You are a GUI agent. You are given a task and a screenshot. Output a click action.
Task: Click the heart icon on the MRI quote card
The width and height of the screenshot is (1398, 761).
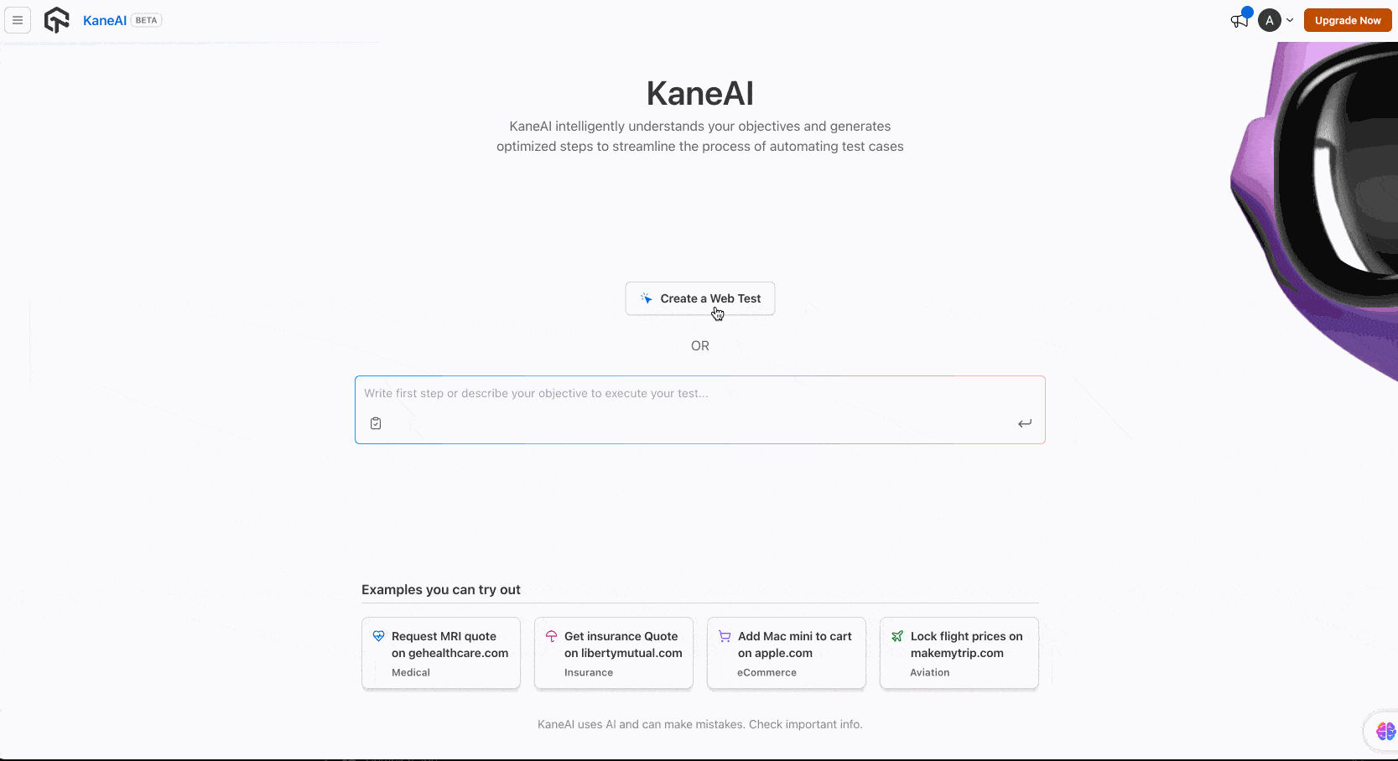click(x=378, y=636)
